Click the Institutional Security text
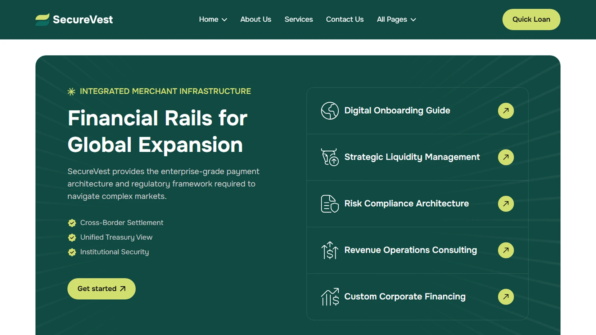 click(x=114, y=252)
